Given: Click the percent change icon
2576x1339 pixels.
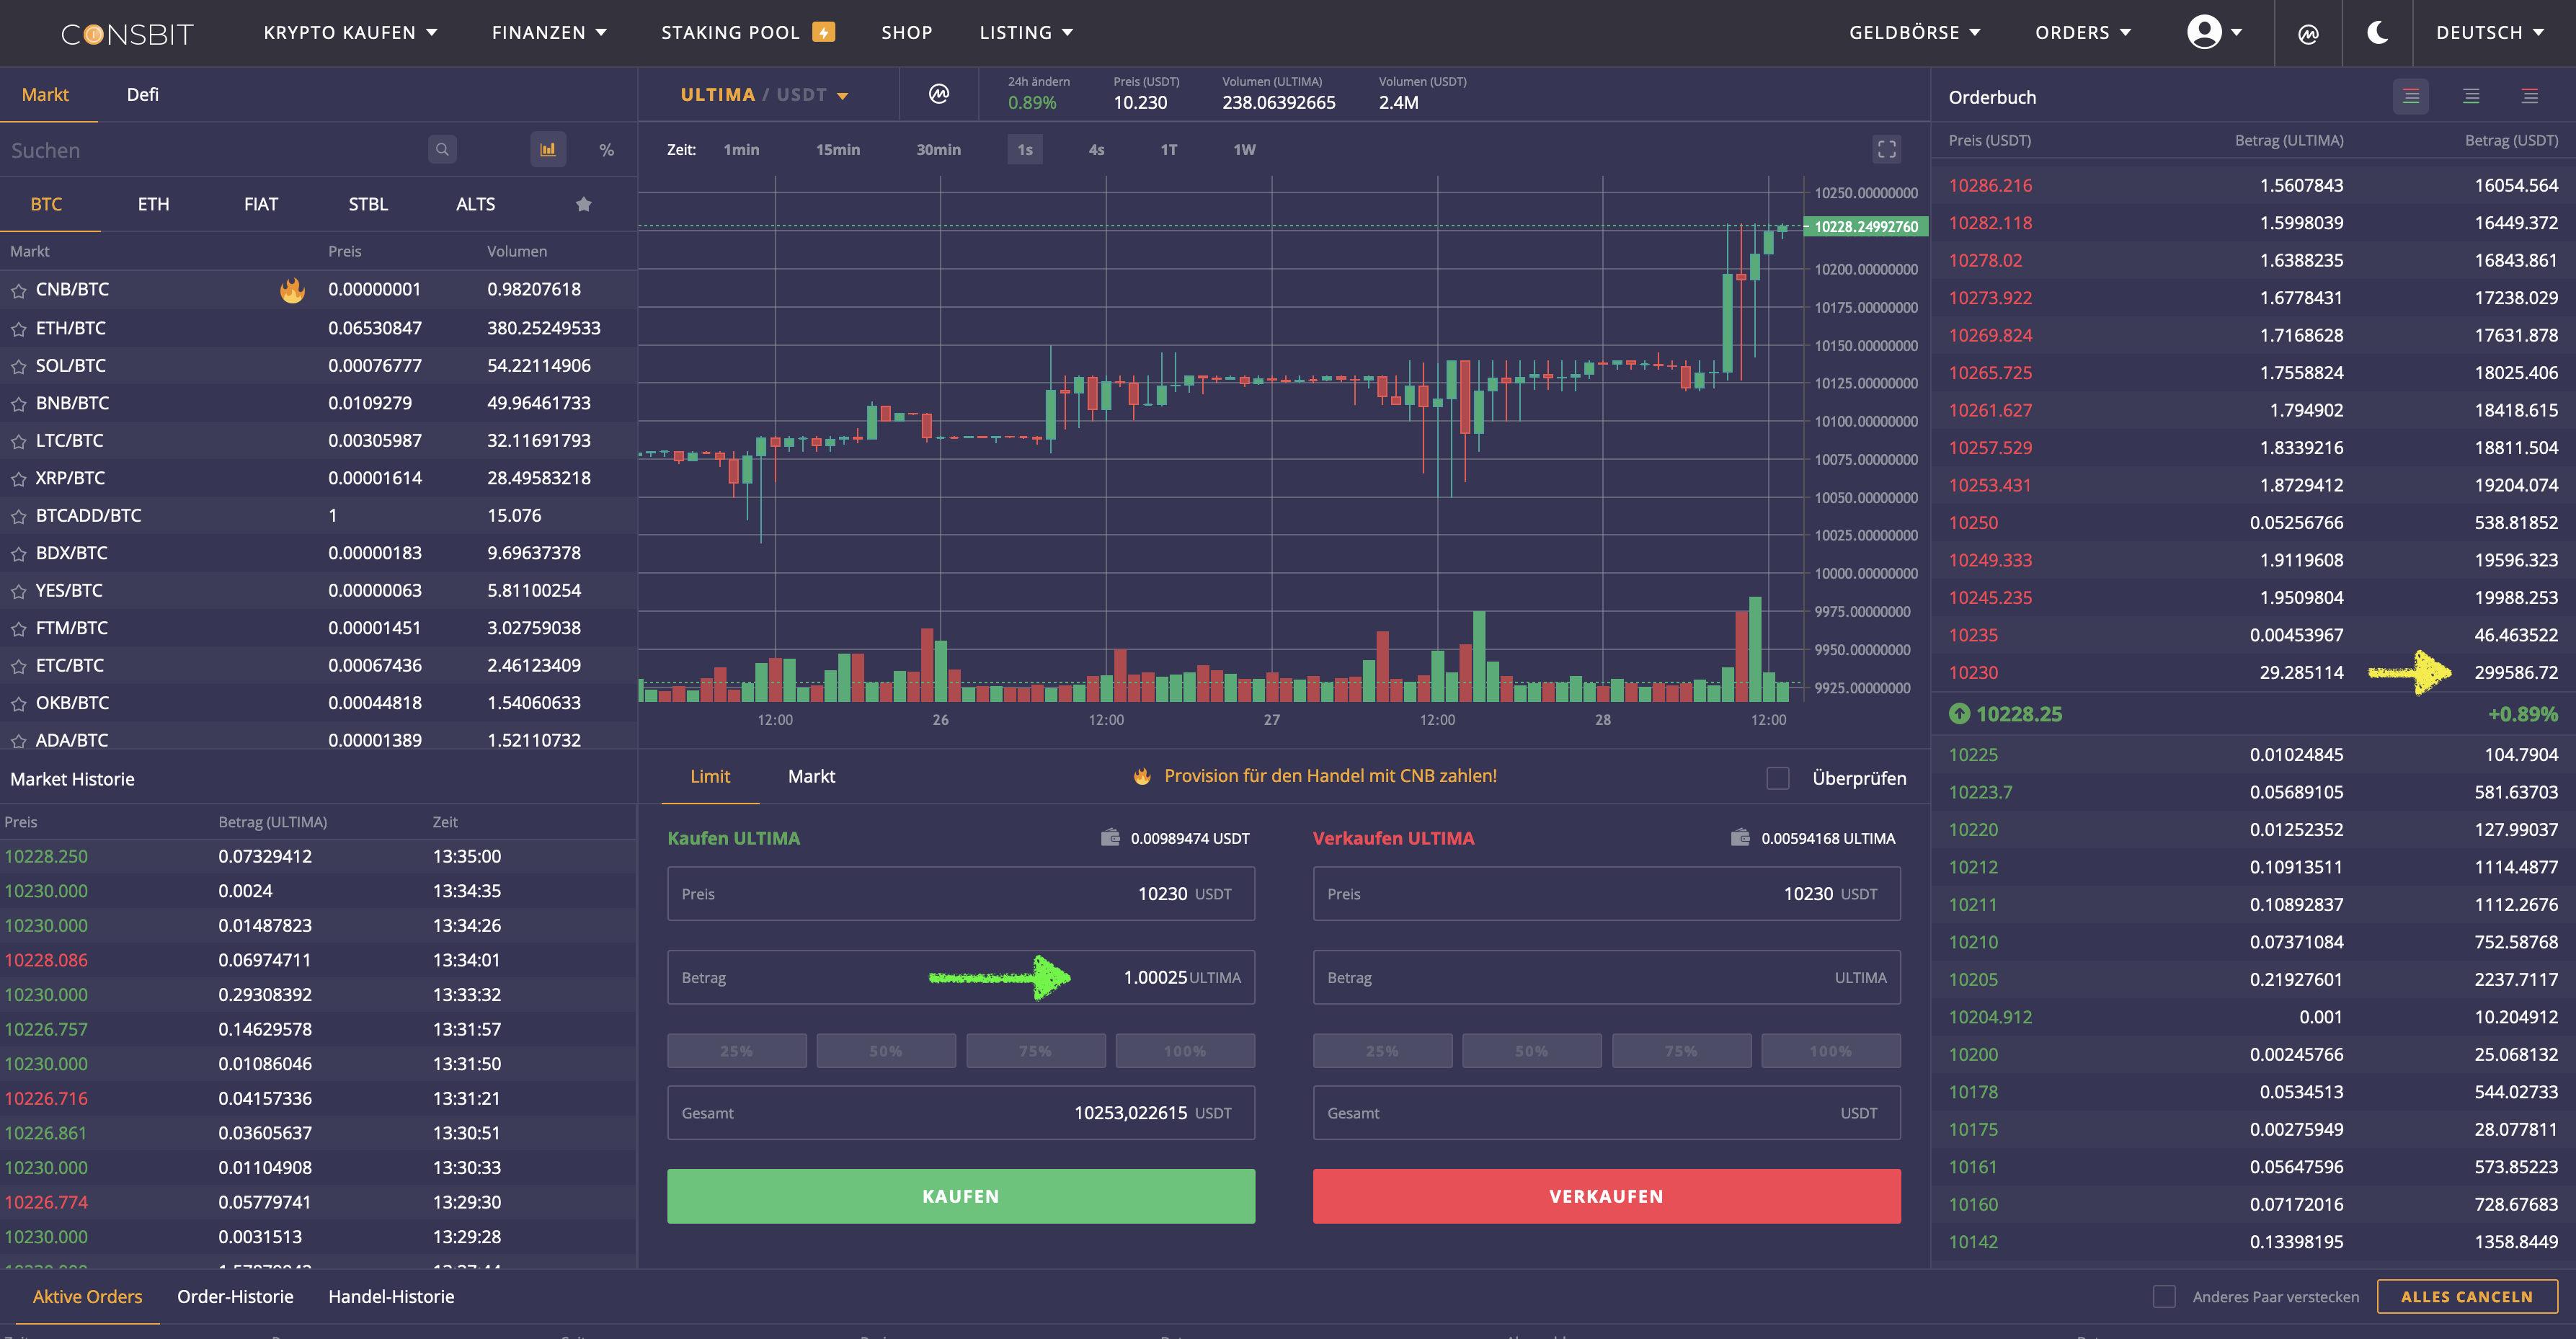Looking at the screenshot, I should (x=606, y=150).
